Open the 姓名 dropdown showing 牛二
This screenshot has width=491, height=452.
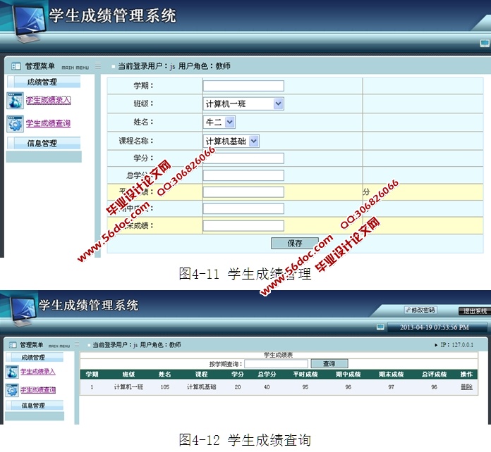219,123
